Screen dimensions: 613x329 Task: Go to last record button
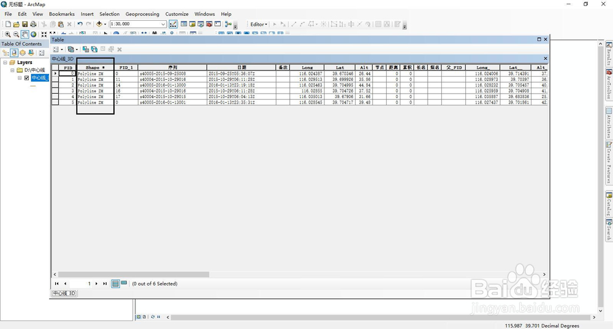105,284
